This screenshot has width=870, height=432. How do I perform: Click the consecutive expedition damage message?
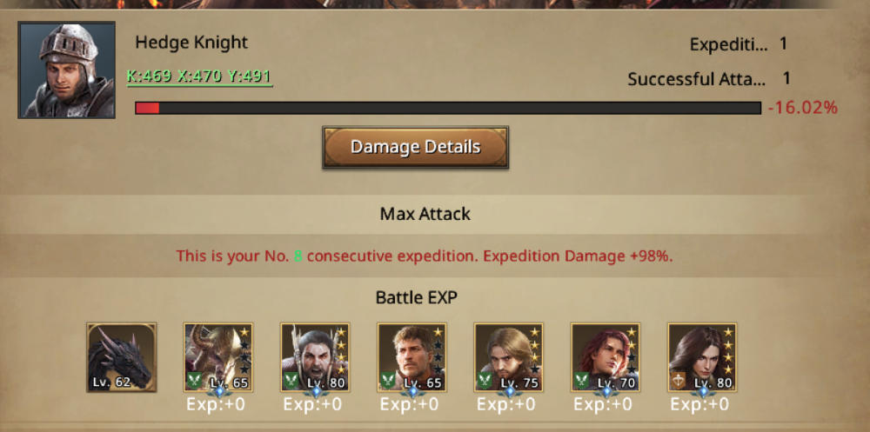click(x=425, y=256)
